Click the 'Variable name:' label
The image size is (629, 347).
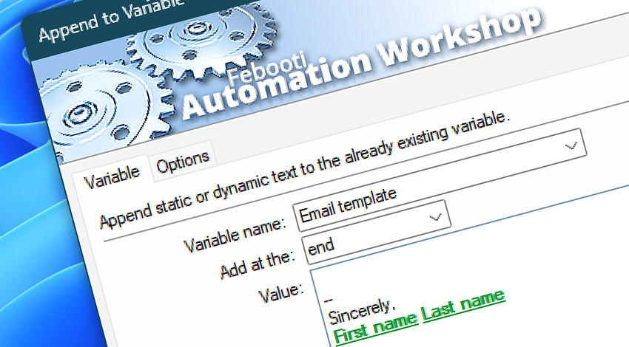tap(235, 236)
